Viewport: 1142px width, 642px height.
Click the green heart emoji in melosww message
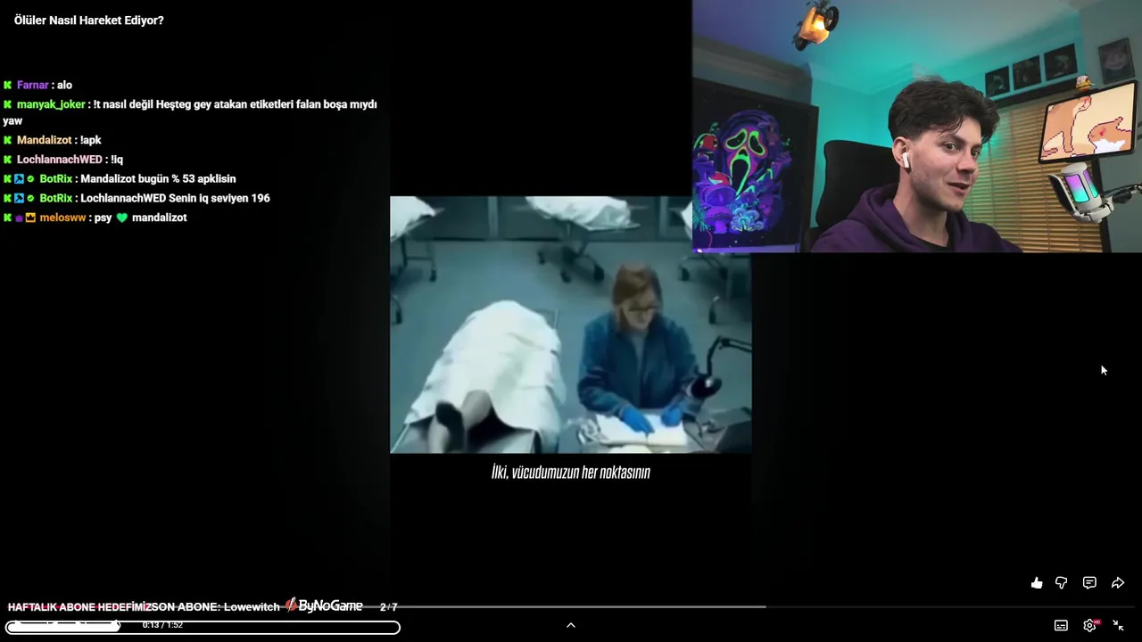coord(122,218)
